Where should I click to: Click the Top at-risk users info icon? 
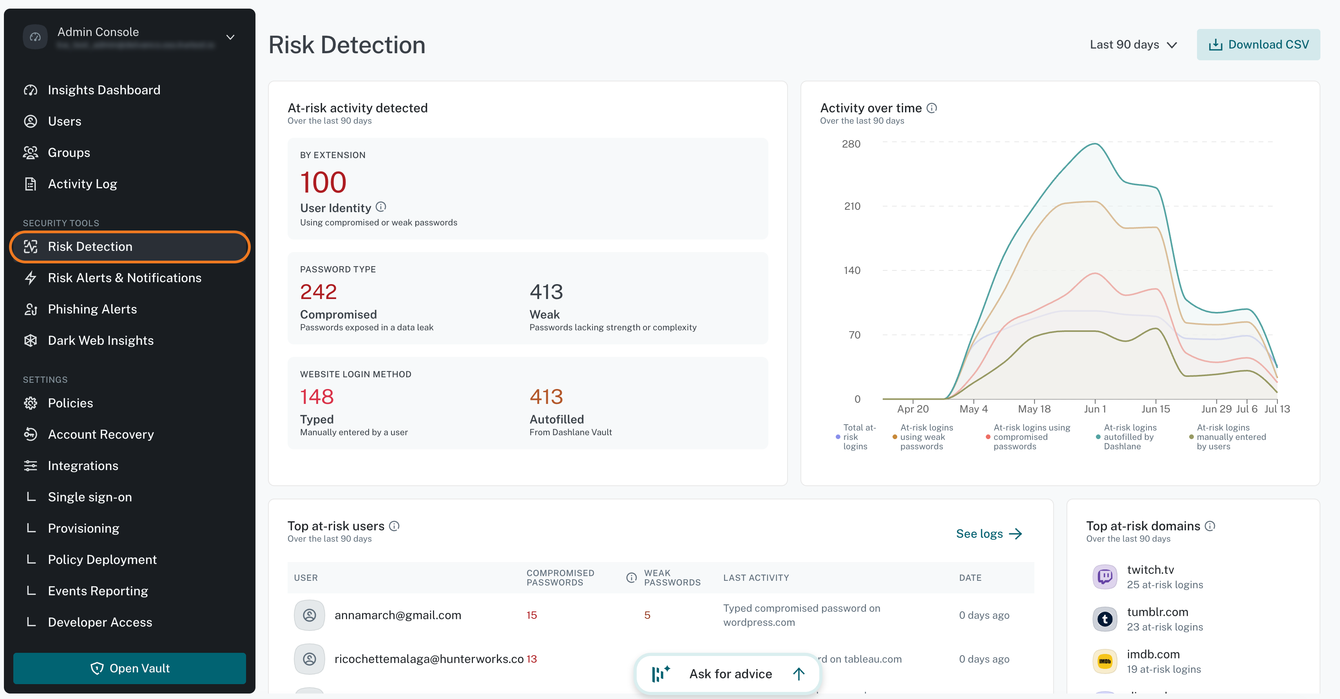tap(394, 526)
